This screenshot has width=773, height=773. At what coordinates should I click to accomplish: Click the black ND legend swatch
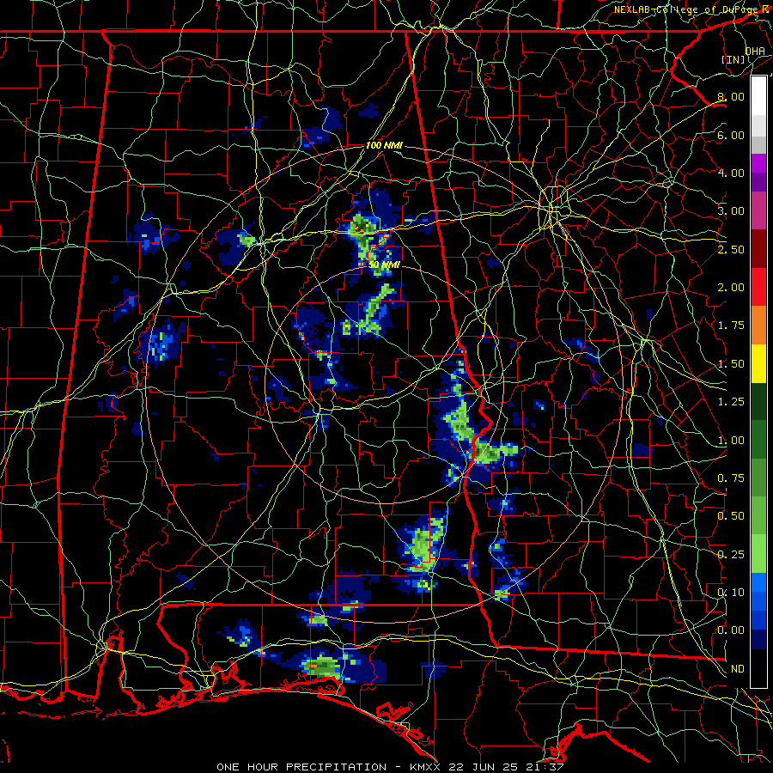click(x=758, y=668)
